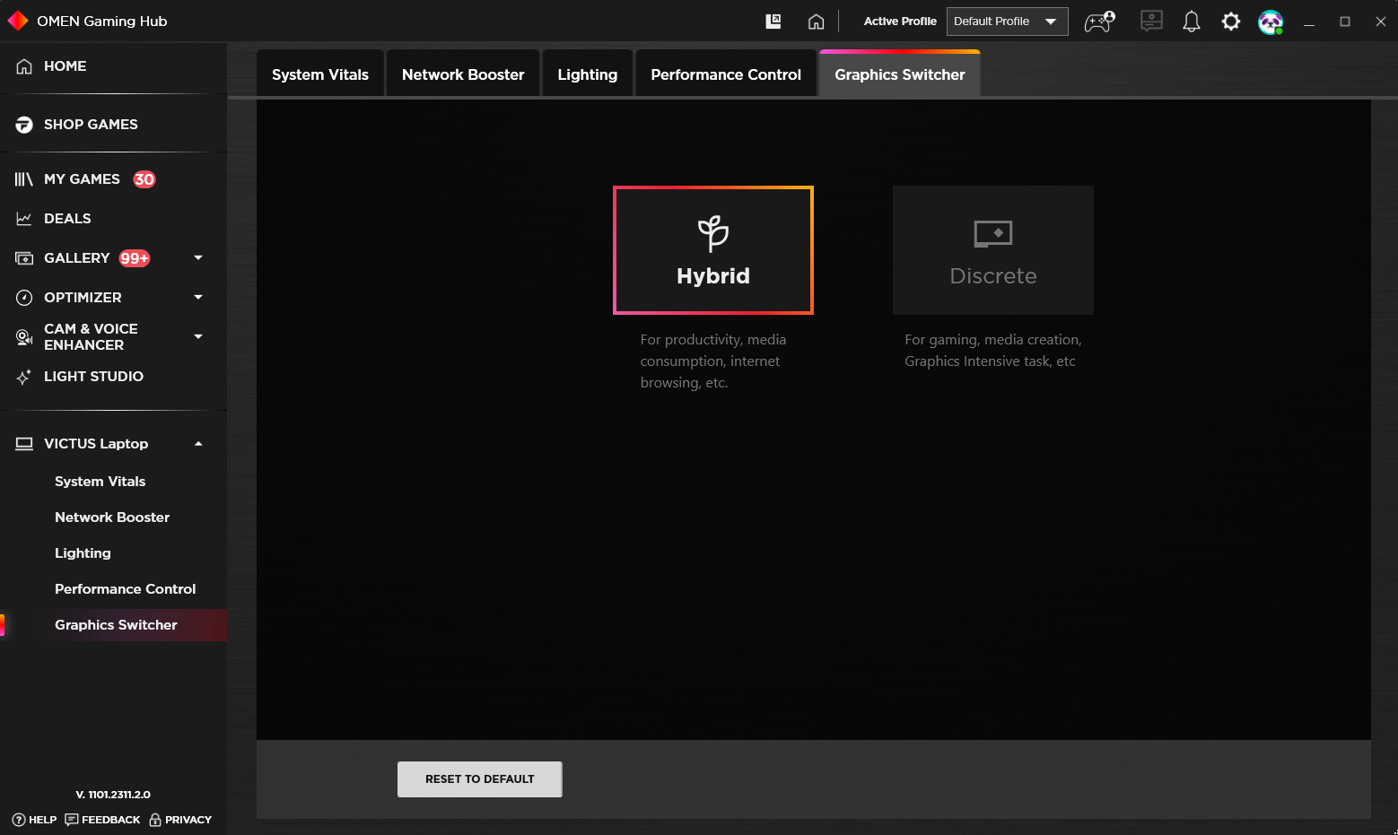
Task: Click the PRIVACY lock icon
Action: (x=155, y=820)
